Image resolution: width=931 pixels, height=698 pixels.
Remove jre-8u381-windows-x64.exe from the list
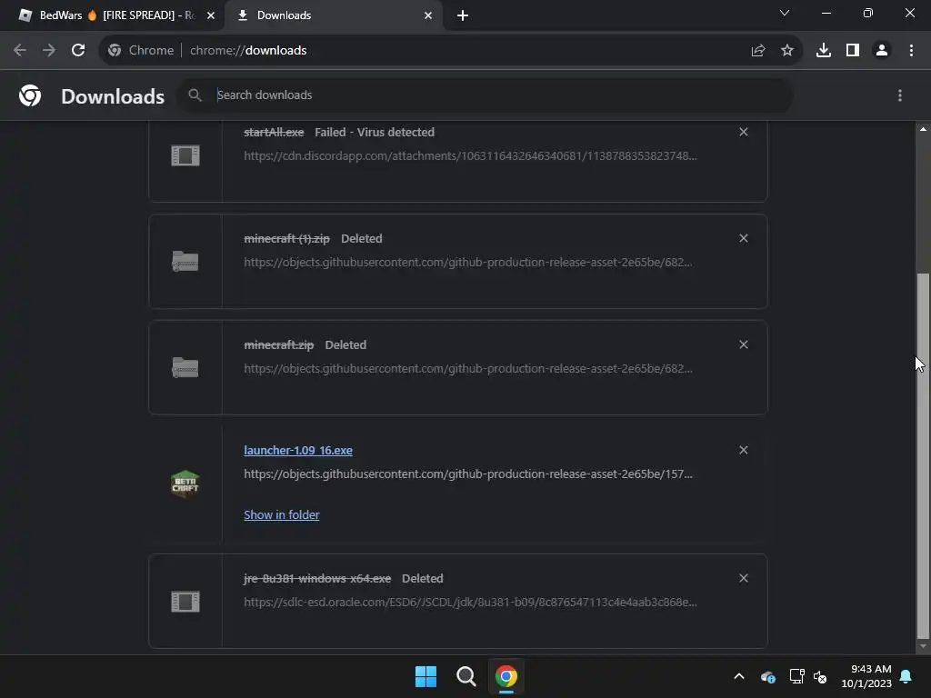click(x=744, y=578)
